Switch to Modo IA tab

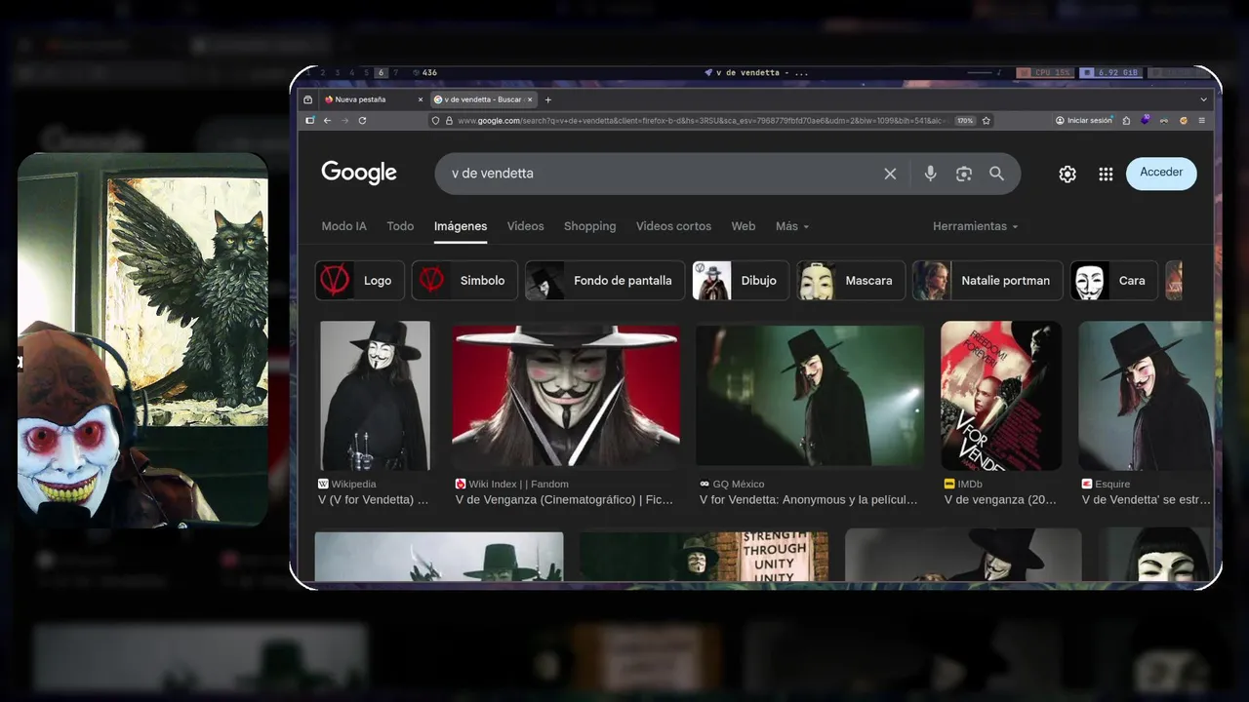[344, 226]
